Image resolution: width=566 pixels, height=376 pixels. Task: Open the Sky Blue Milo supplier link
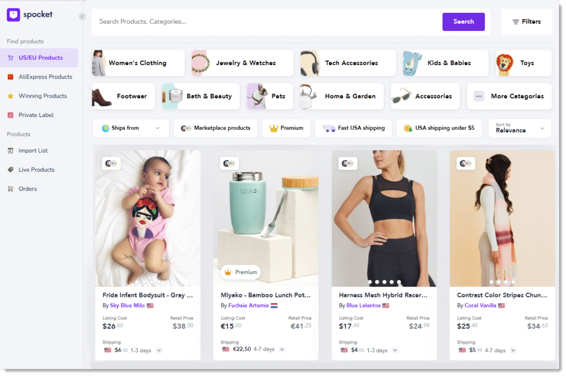click(x=128, y=305)
